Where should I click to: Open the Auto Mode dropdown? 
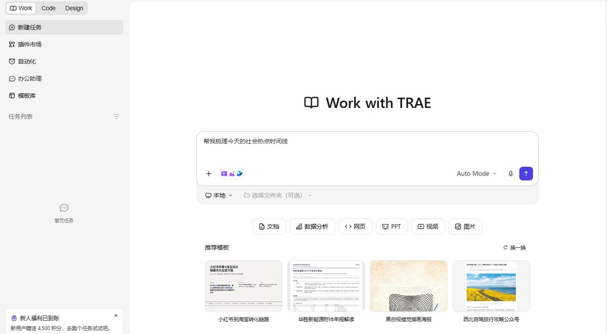[x=476, y=174]
